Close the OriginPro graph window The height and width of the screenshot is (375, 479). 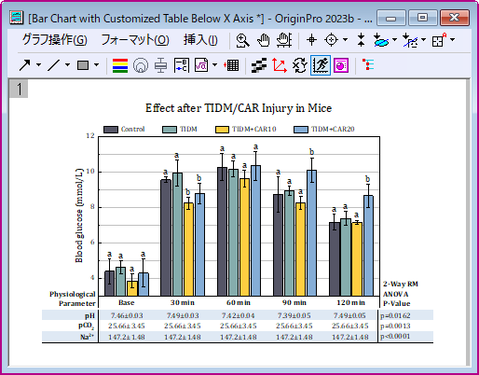(454, 18)
